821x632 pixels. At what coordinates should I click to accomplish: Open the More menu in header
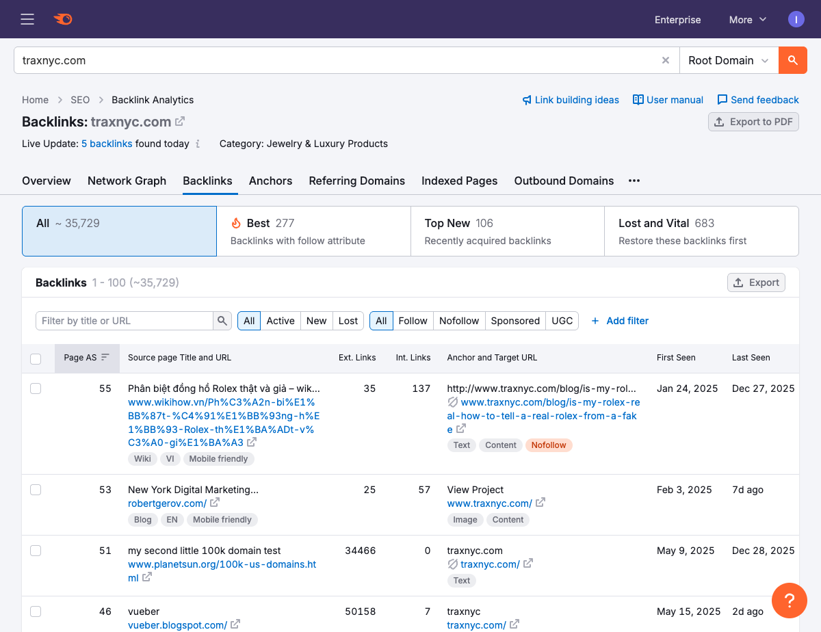click(x=747, y=20)
